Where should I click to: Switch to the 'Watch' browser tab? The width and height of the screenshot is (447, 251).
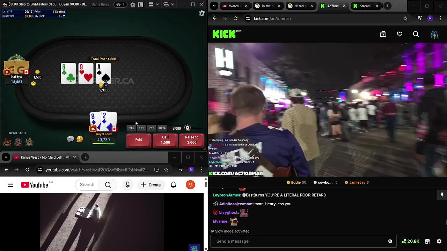(x=235, y=6)
